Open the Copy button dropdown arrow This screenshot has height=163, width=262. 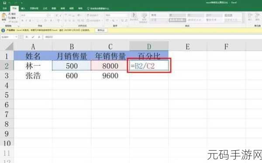pos(17,18)
